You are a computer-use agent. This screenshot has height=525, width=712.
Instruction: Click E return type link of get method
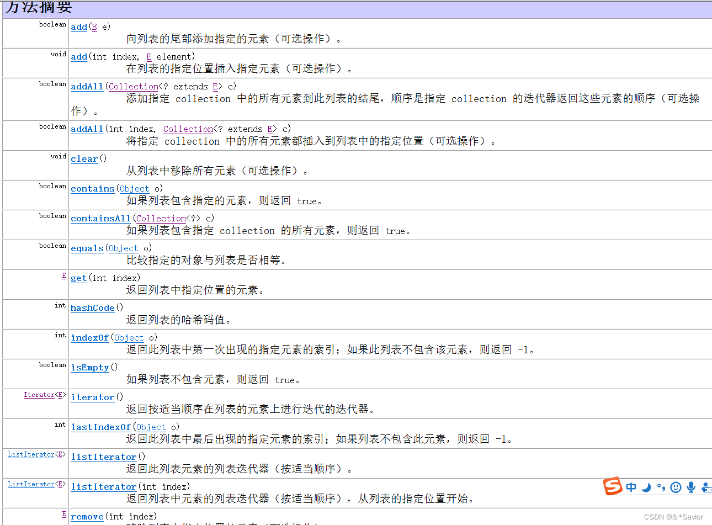[64, 275]
